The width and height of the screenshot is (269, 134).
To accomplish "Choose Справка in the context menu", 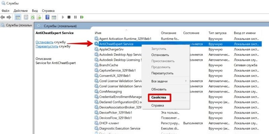I will tap(157, 105).
